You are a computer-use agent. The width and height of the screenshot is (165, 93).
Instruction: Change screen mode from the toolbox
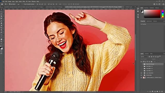(1, 53)
